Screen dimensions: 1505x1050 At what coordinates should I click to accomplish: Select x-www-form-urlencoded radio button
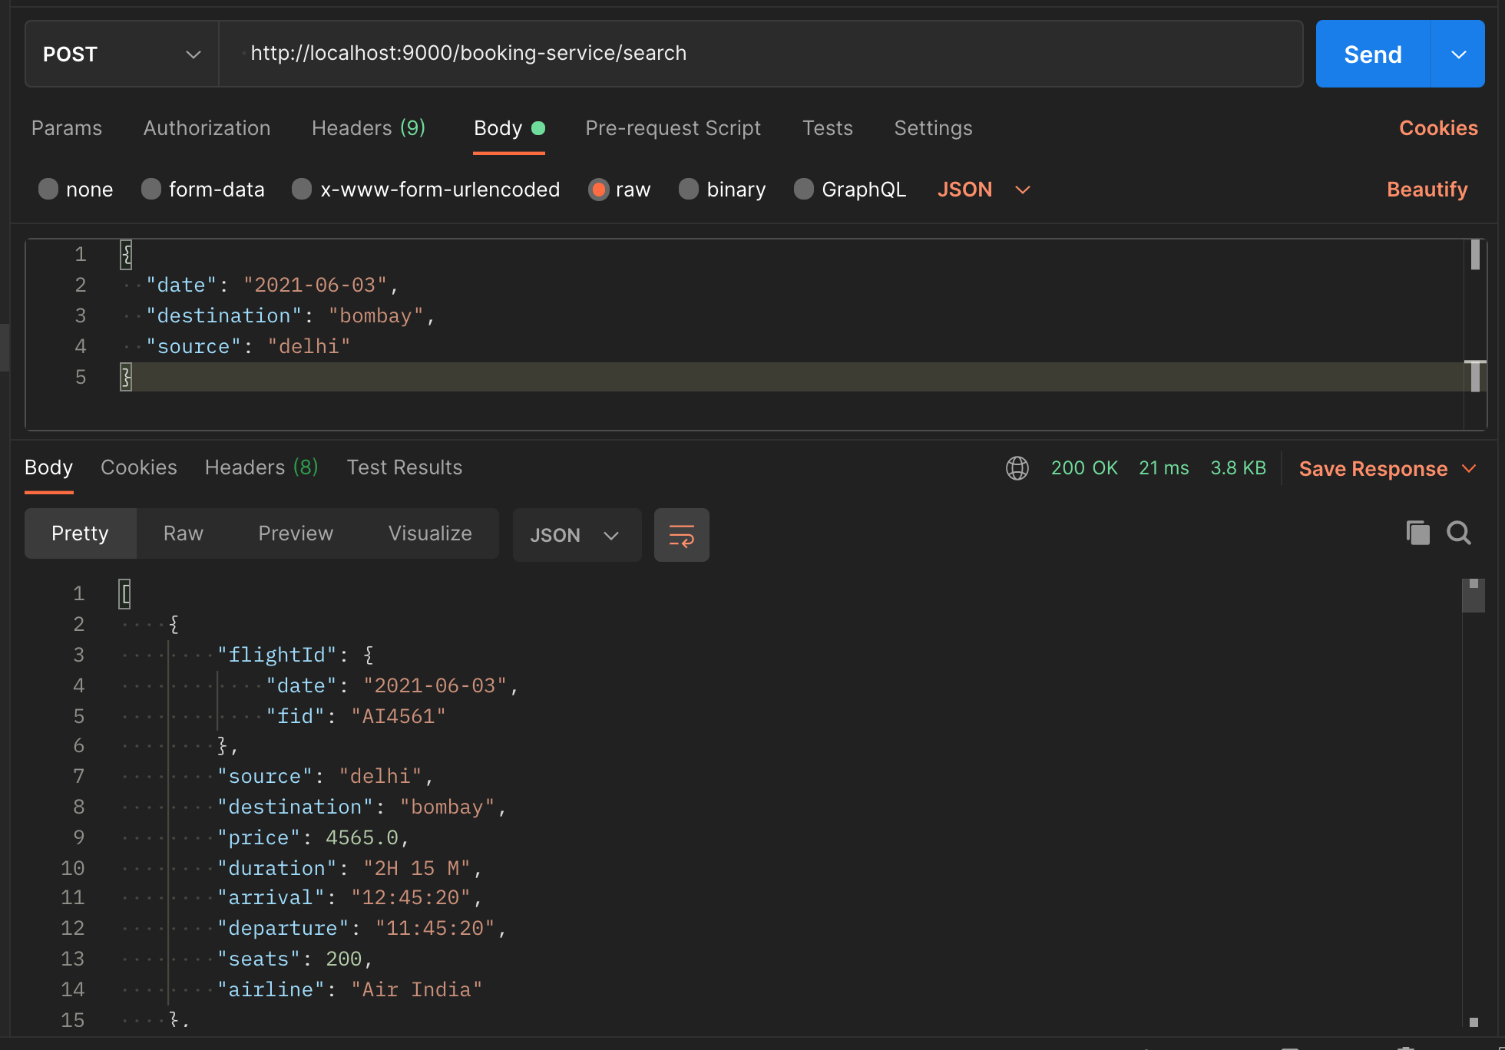(x=302, y=190)
